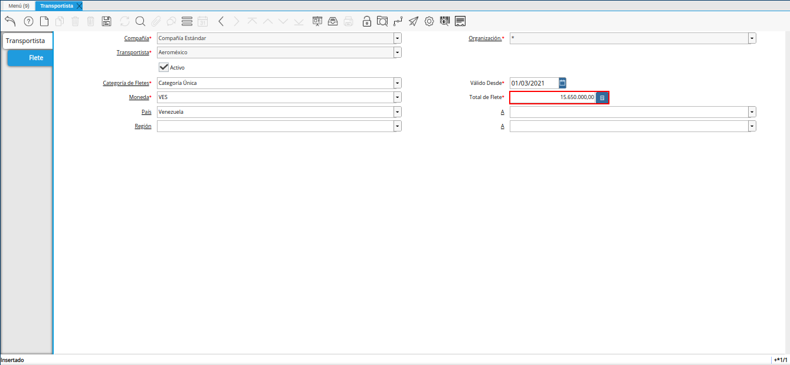Click the Válido Desde date field
The image size is (790, 365).
coord(534,83)
